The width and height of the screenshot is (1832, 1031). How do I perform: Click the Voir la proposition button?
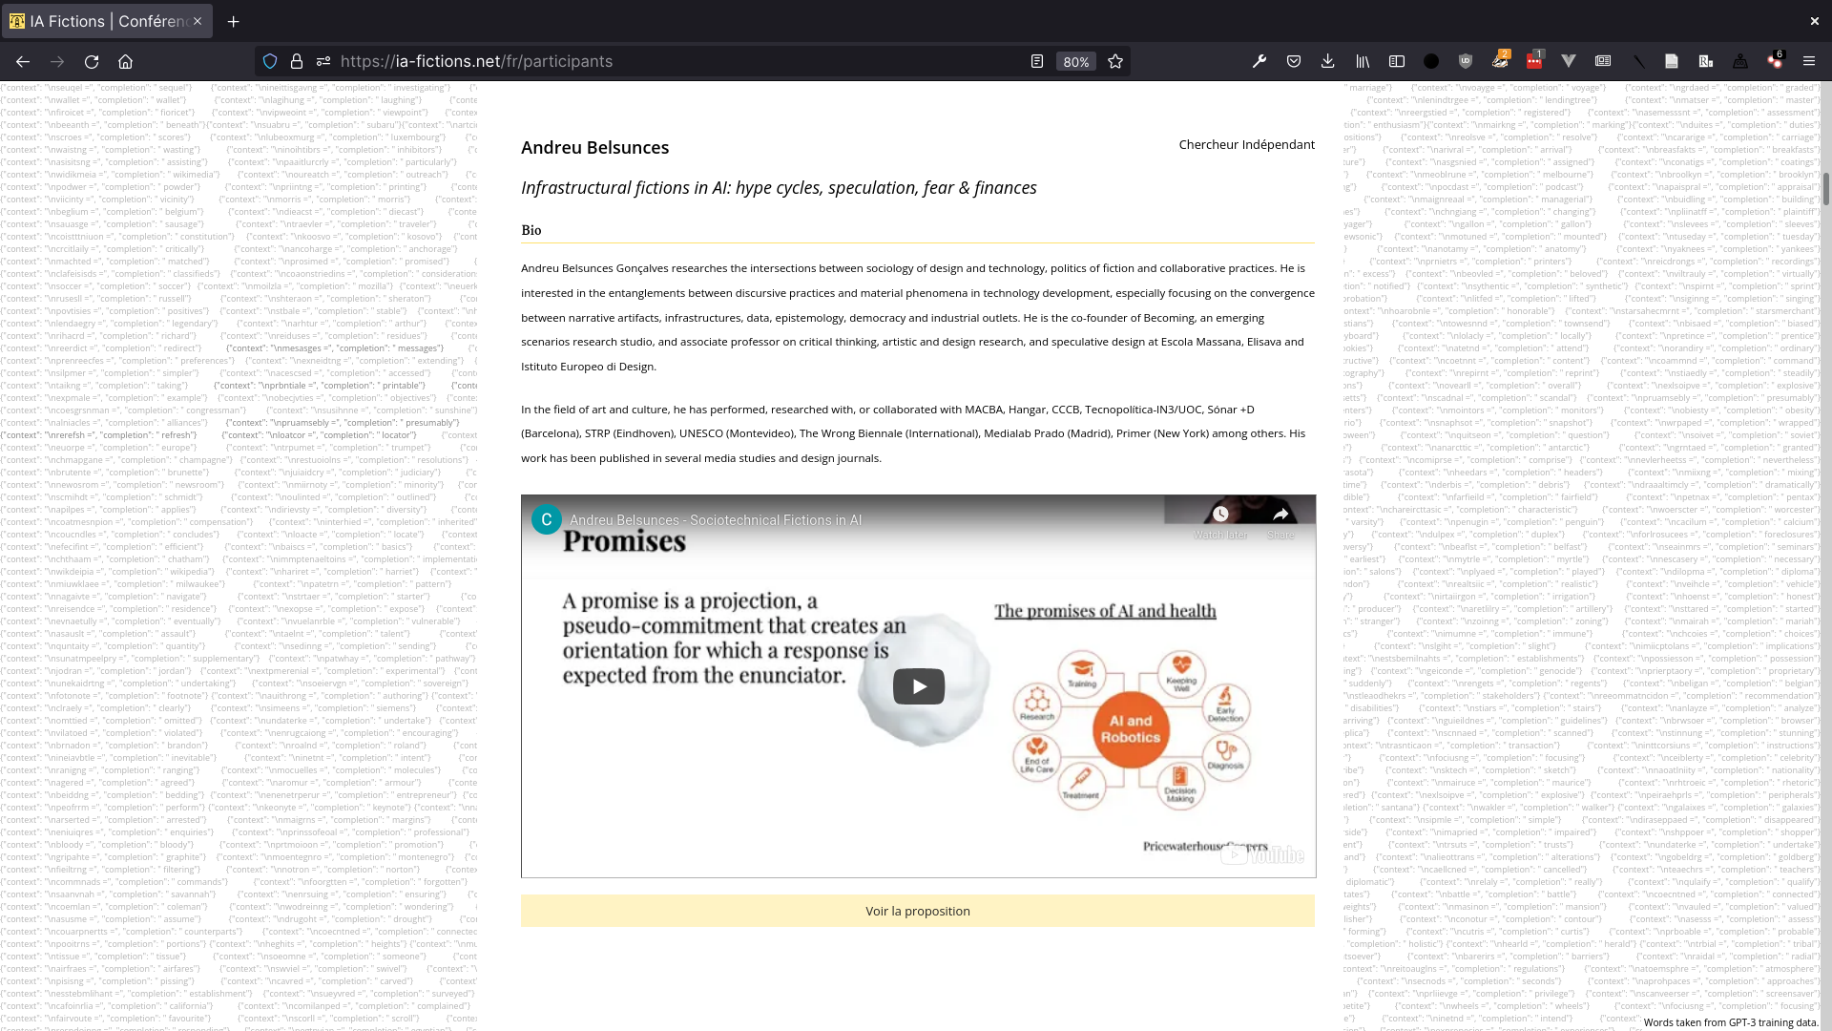[917, 910]
